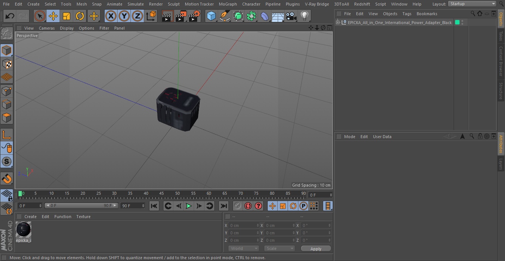The height and width of the screenshot is (261, 505).
Task: Go to start of animation
Action: (x=154, y=206)
